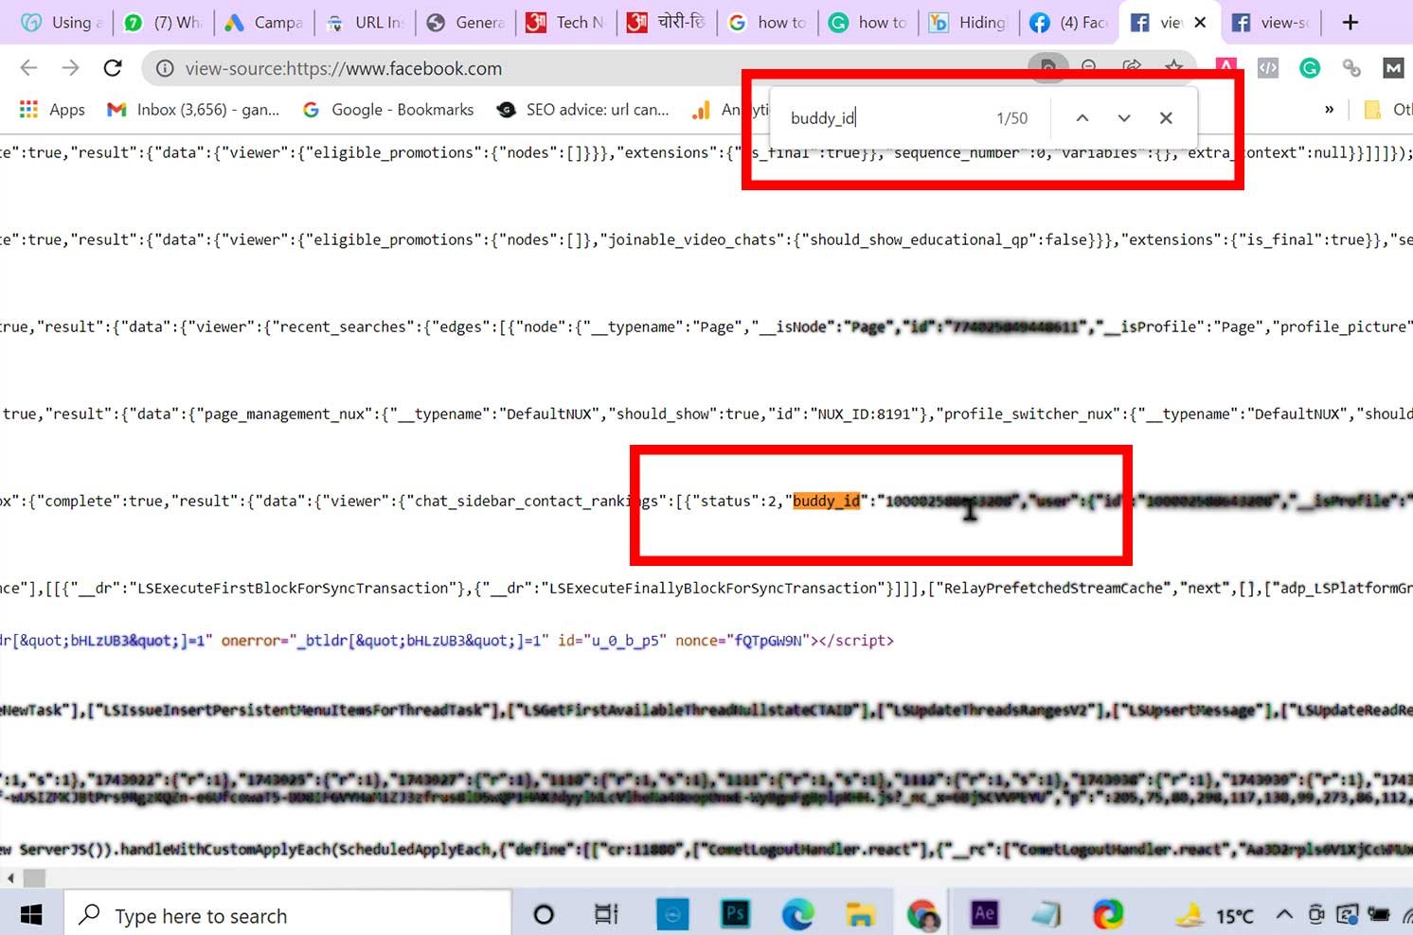
Task: Open the Google - Bookmarks bookmark
Action: pyautogui.click(x=388, y=110)
